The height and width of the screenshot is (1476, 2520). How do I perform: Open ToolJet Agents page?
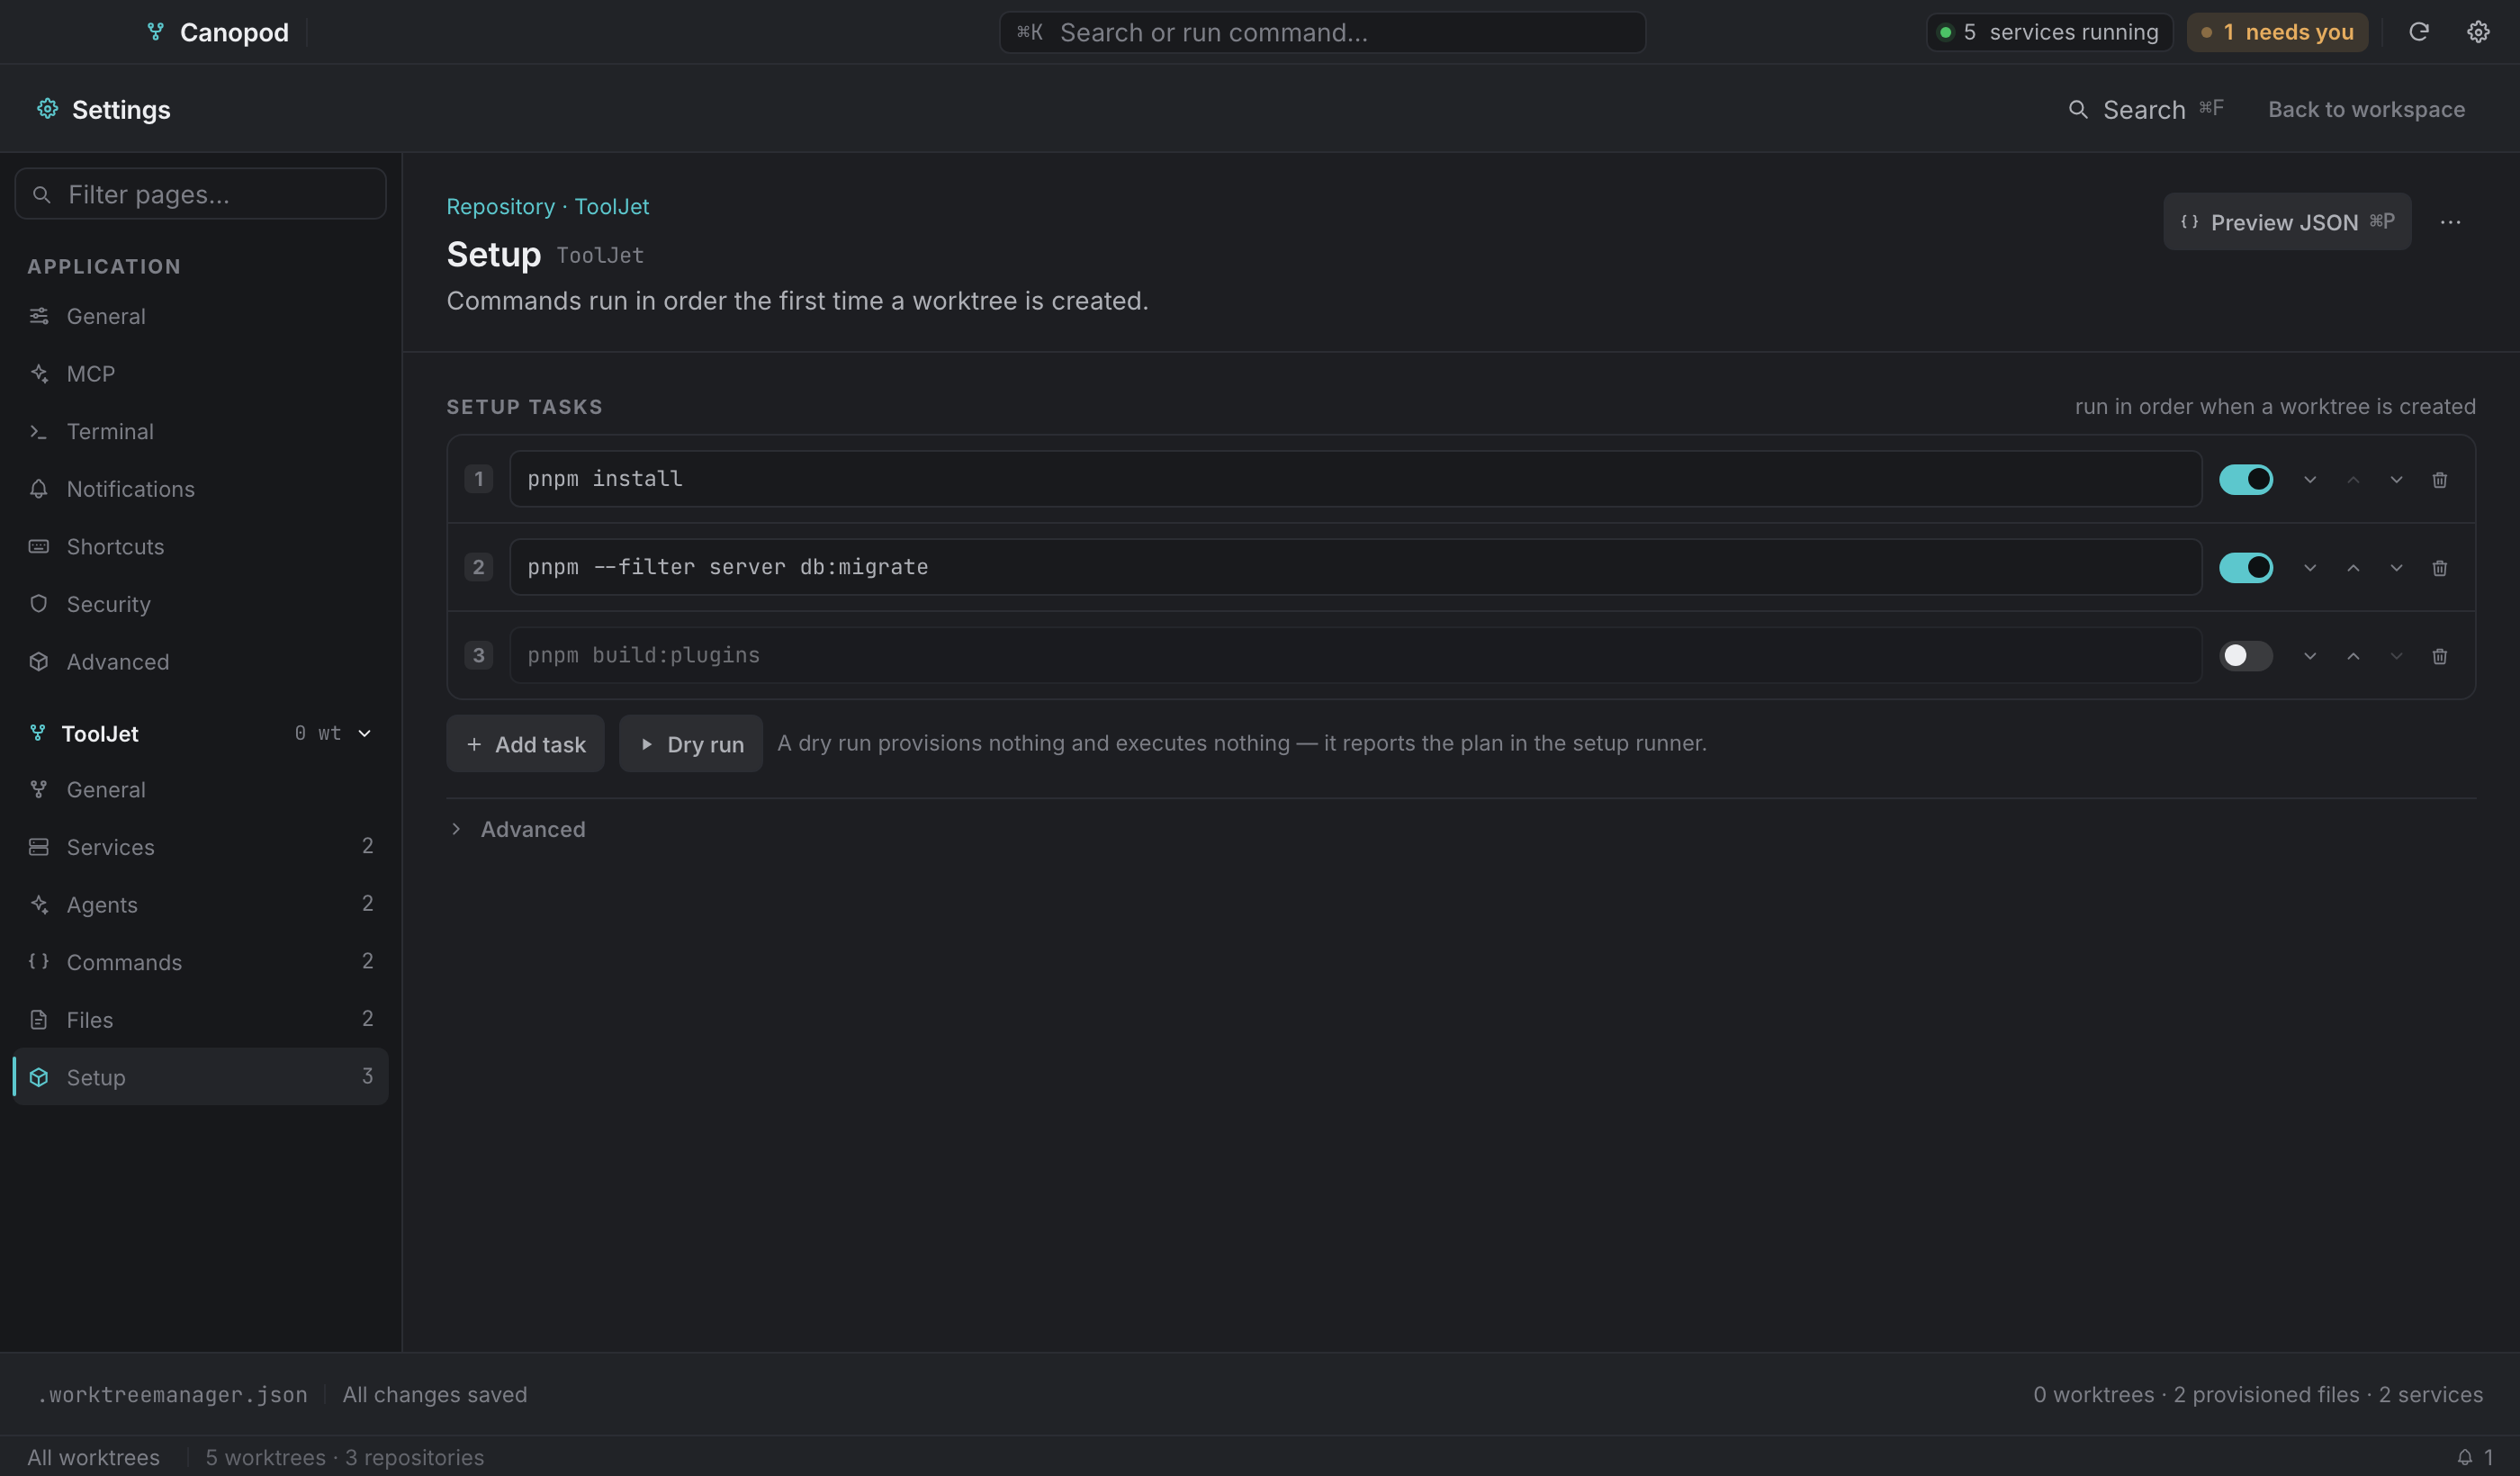(200, 905)
